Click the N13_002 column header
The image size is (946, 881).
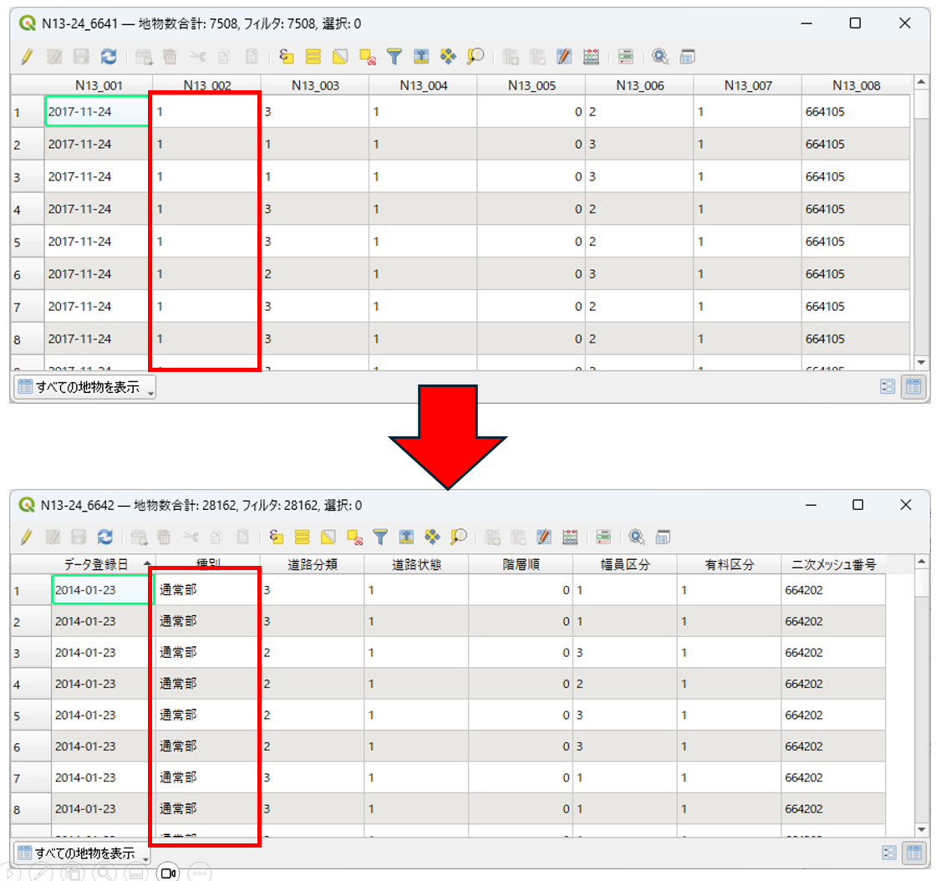click(206, 85)
